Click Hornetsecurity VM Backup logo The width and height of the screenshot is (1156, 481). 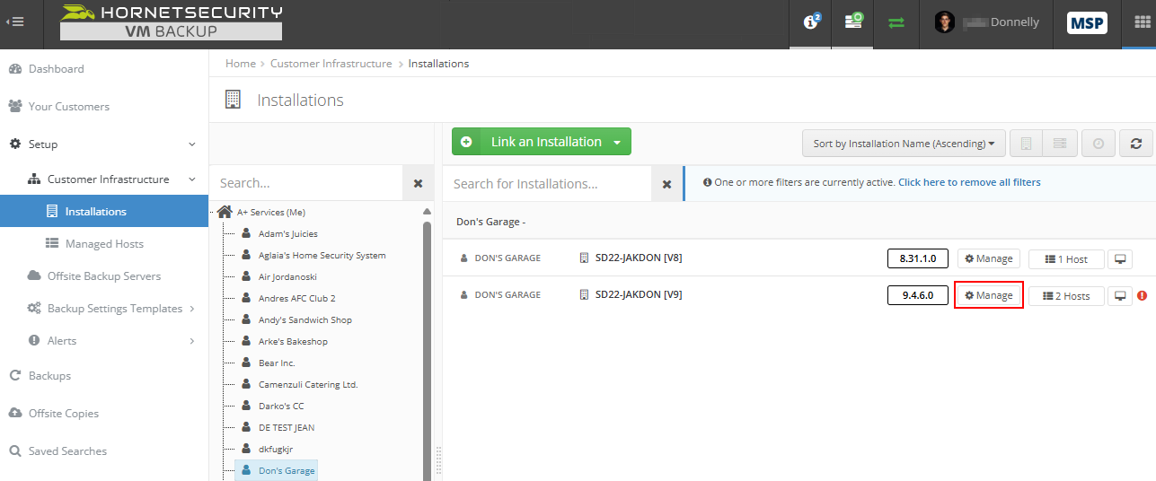171,22
